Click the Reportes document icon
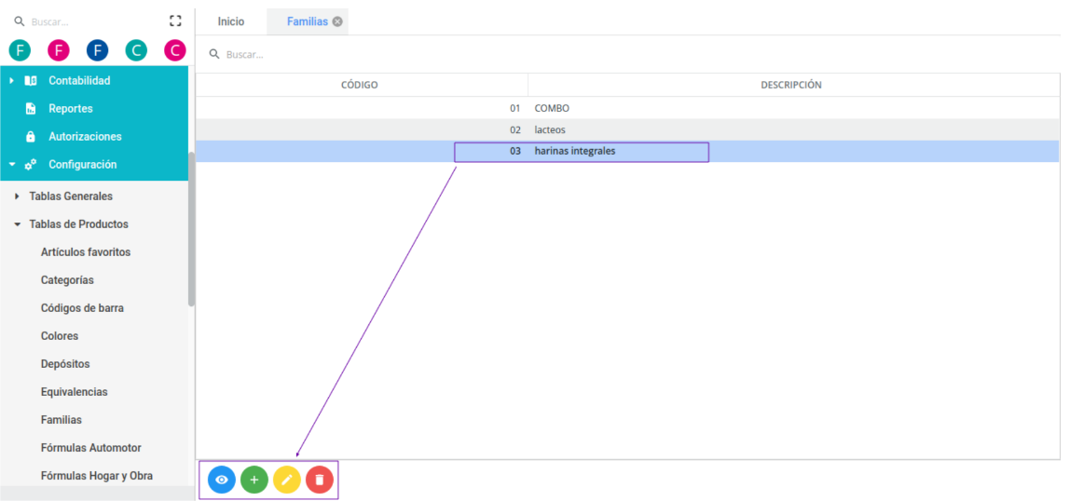Screen dimensions: 1070x501 point(31,108)
